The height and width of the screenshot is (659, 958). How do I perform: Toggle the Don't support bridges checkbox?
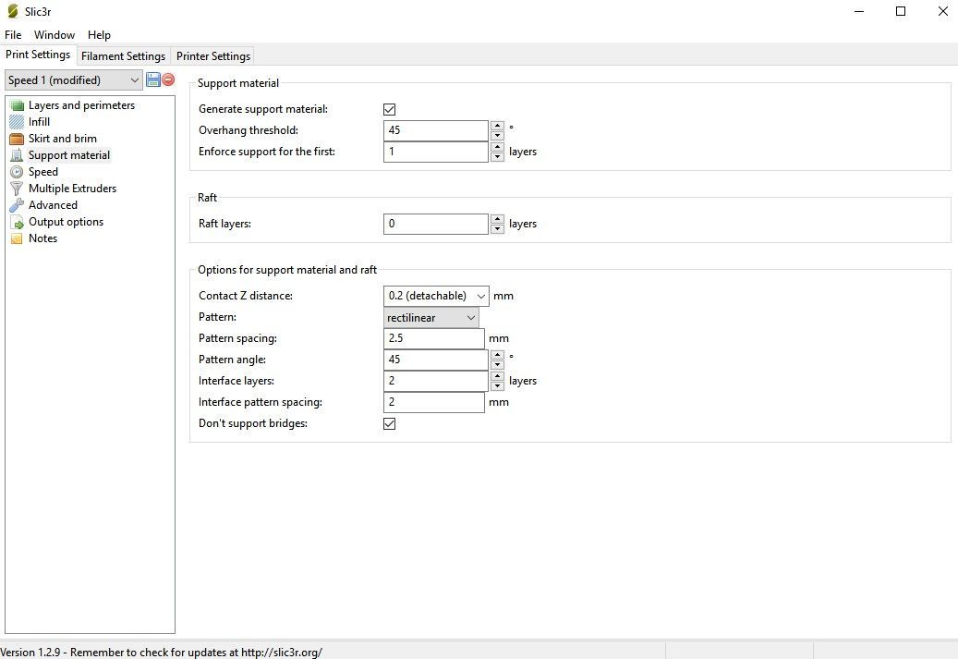click(x=389, y=423)
